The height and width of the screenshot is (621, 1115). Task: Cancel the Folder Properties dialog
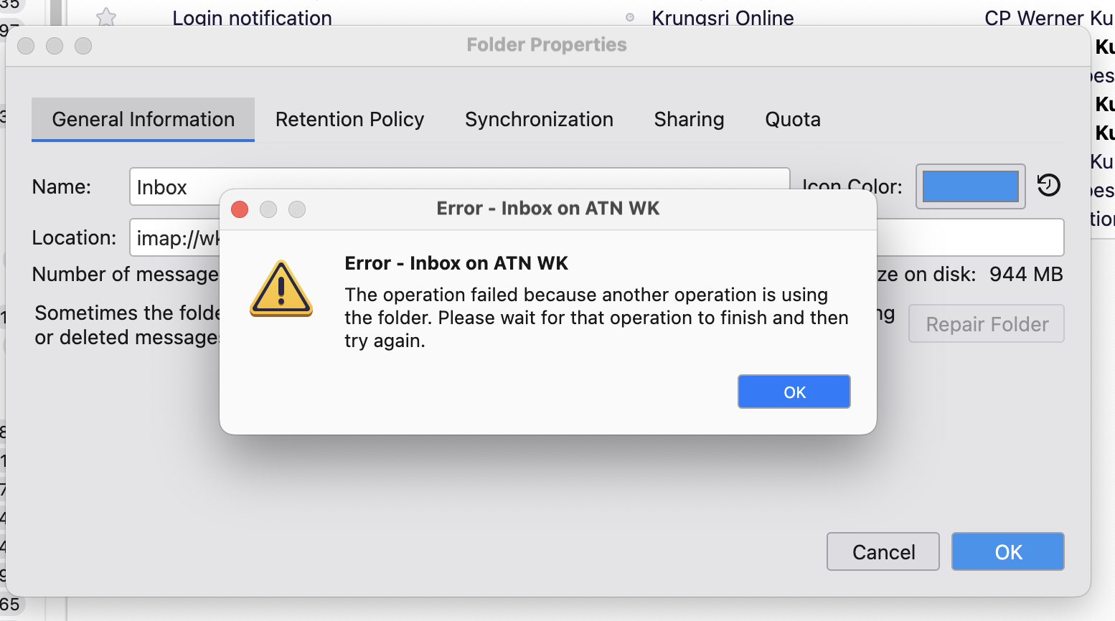click(883, 551)
